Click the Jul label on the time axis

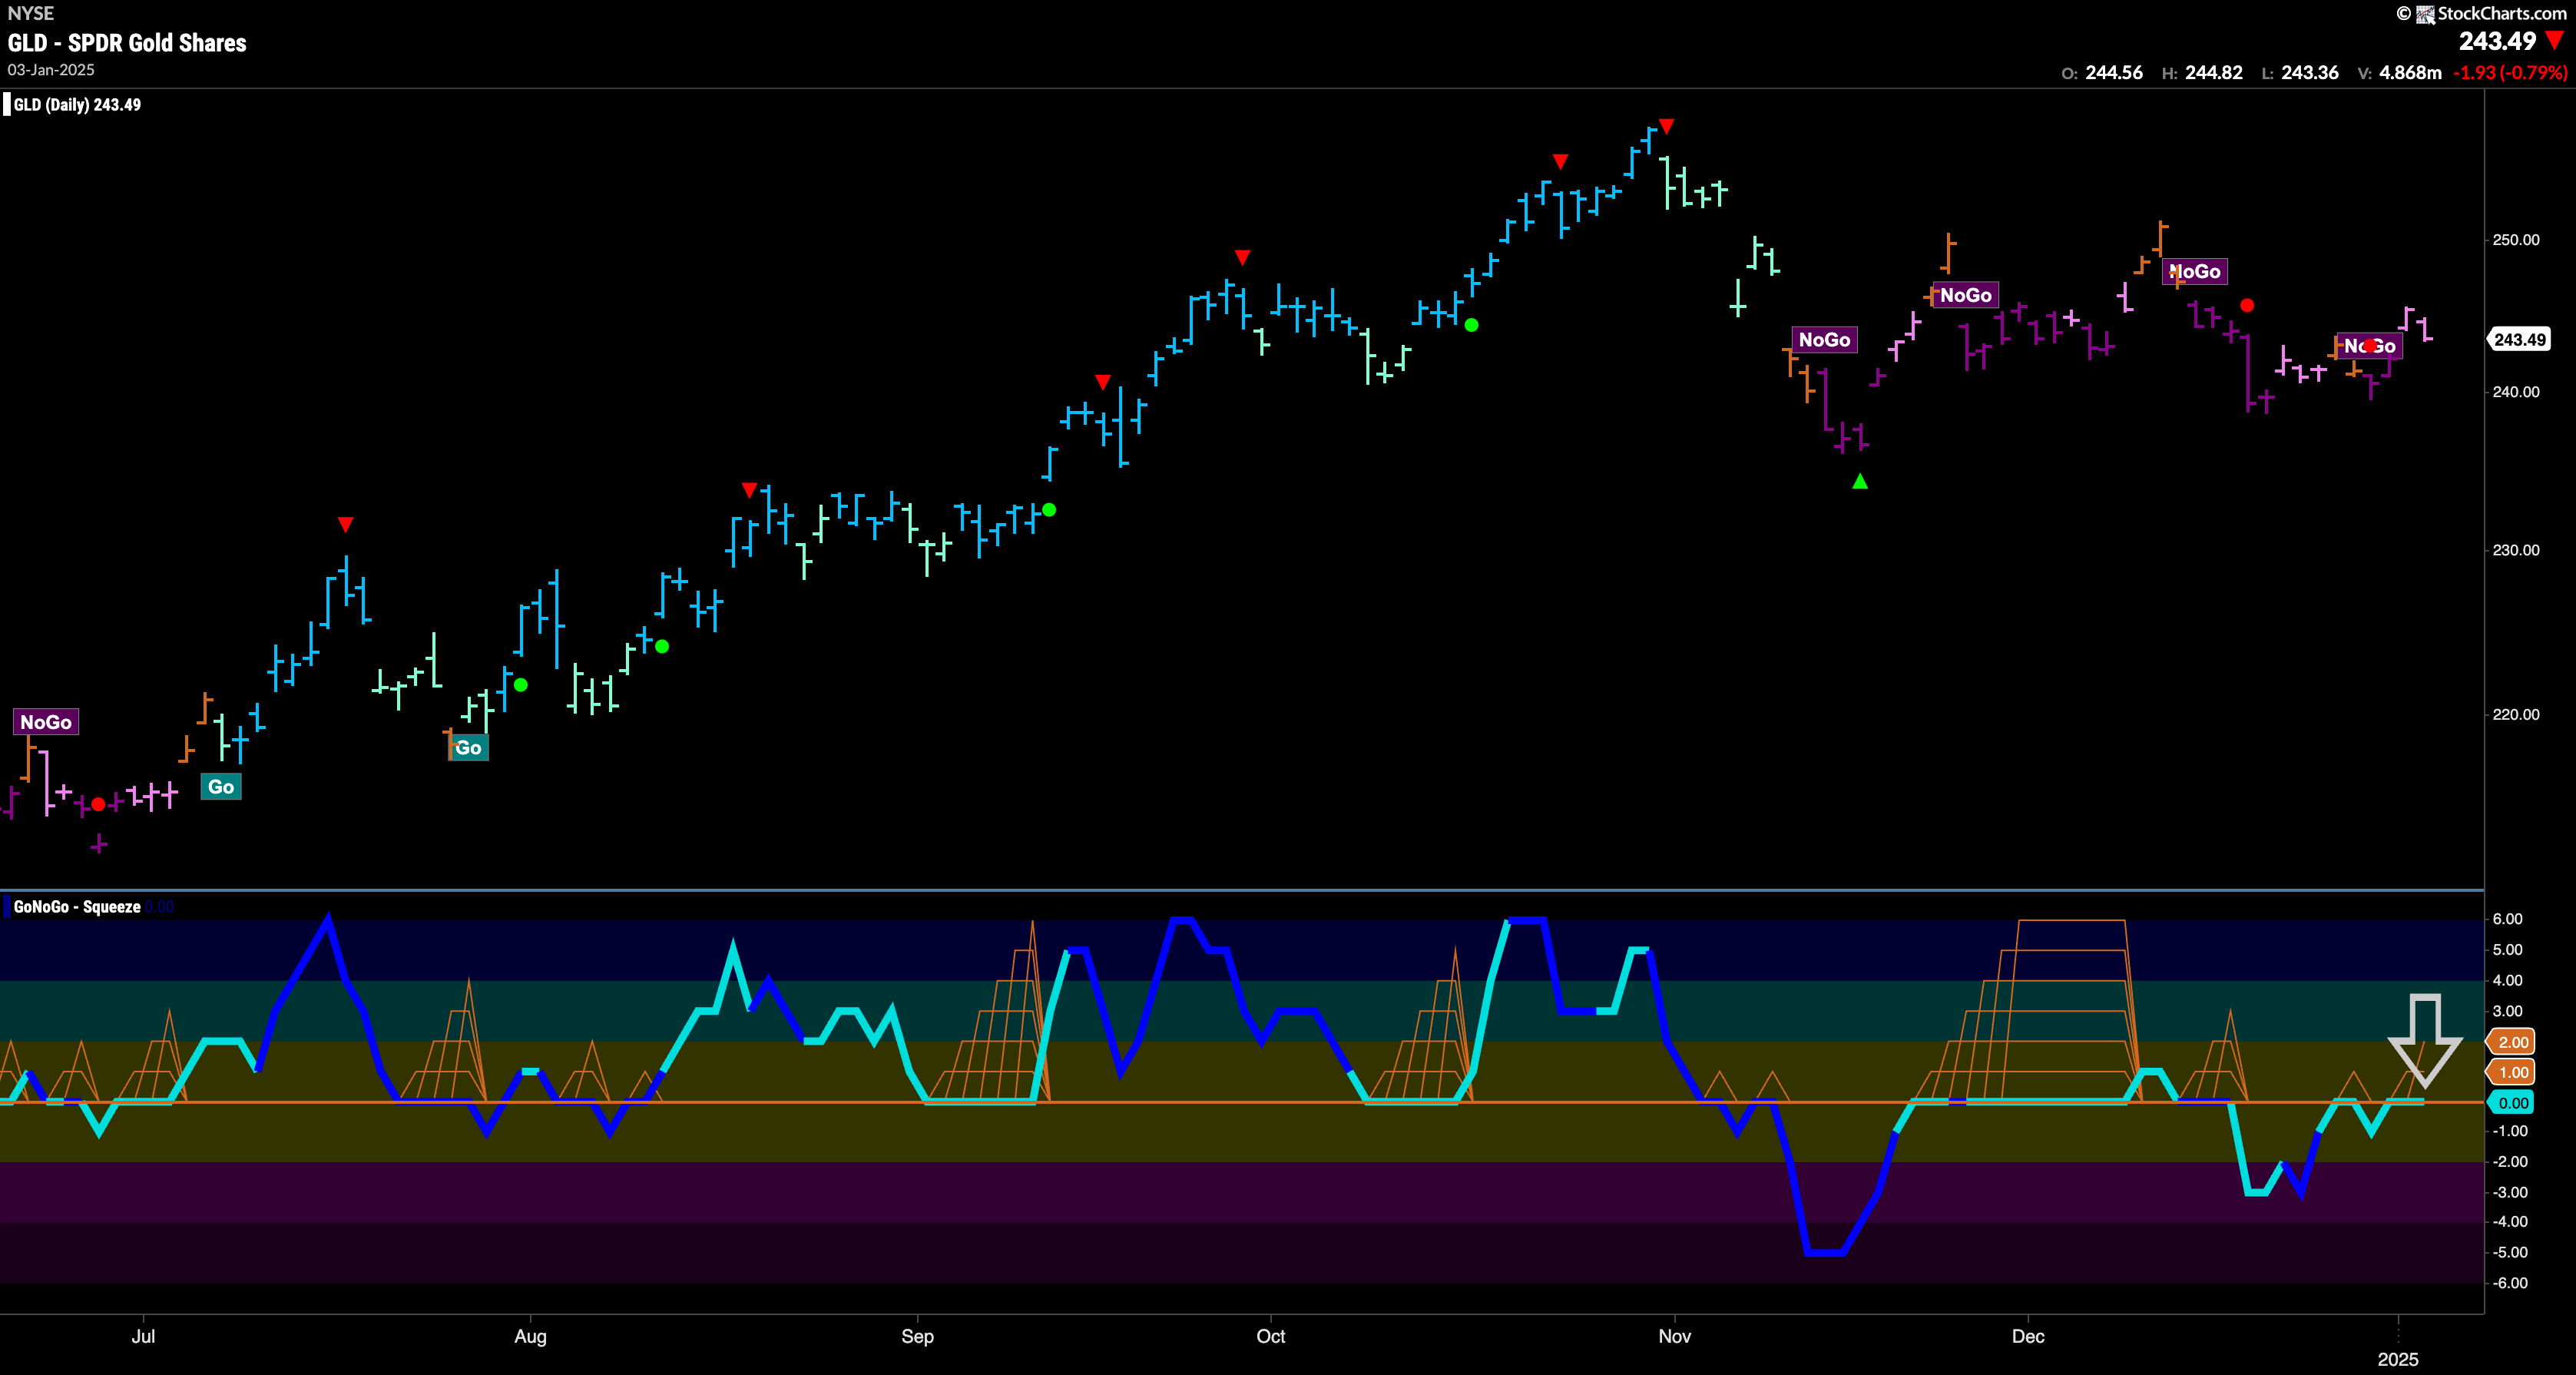point(143,1336)
